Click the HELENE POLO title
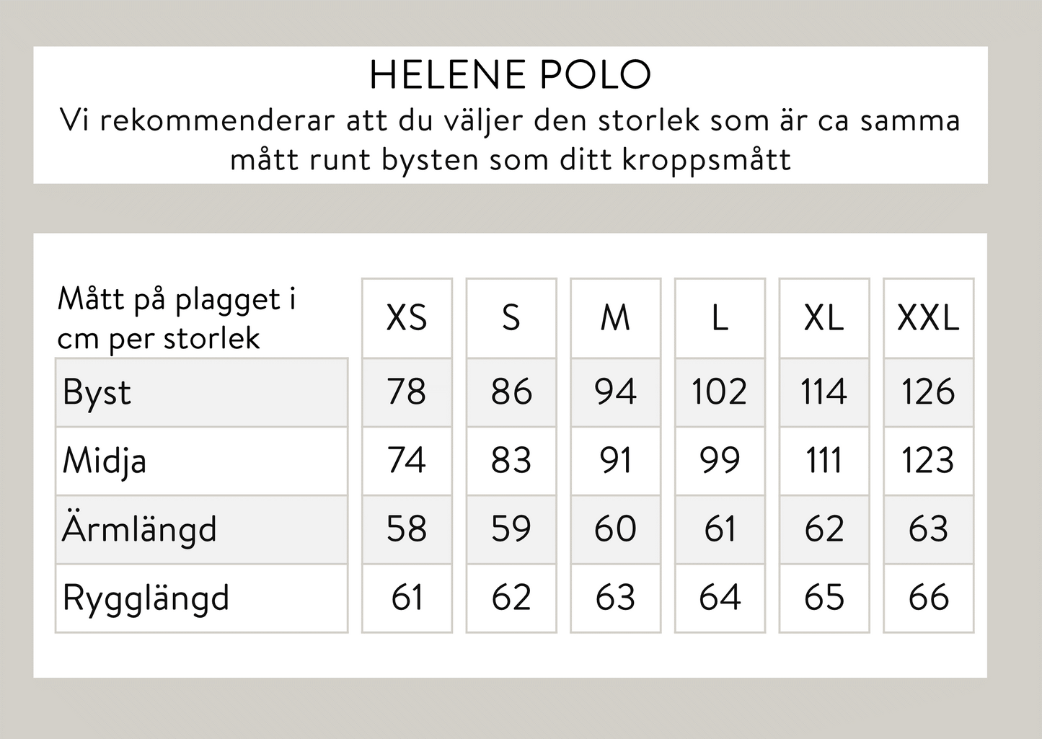The image size is (1042, 739). (x=510, y=75)
